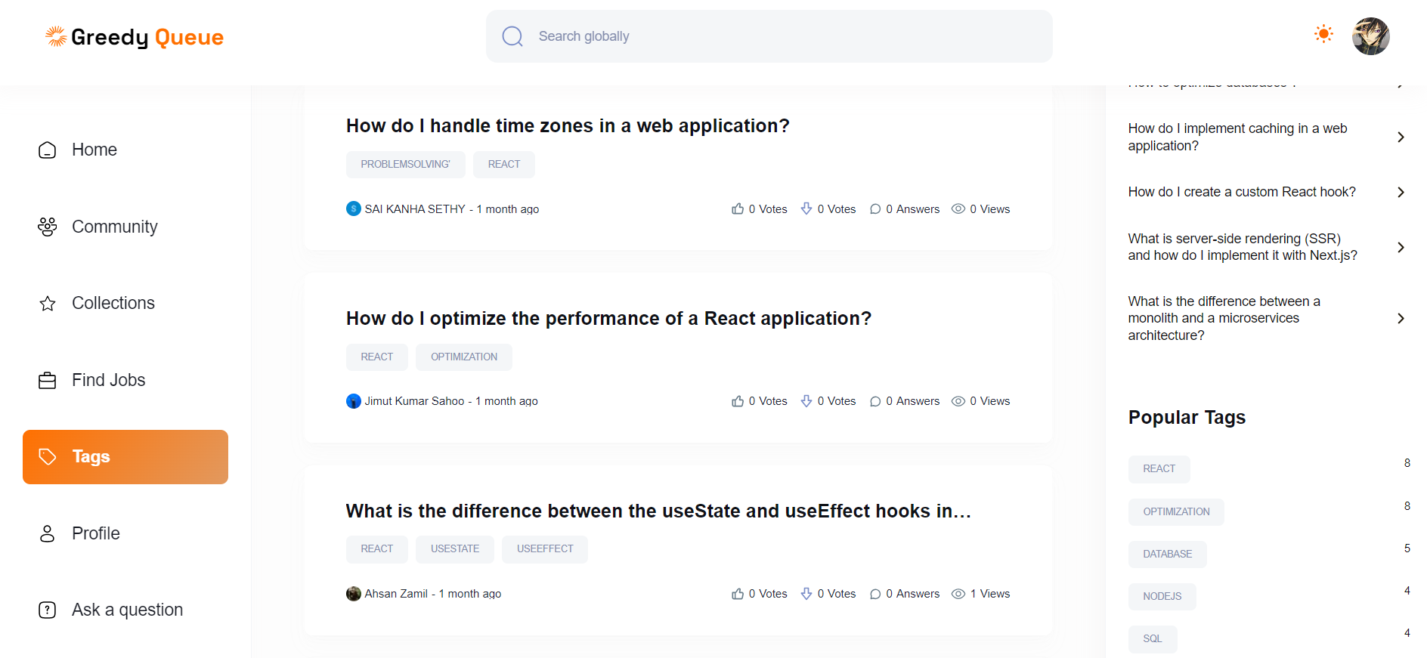Focus the Search globally field

pyautogui.click(x=769, y=36)
